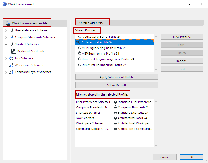The image size is (208, 163).
Task: Click the Command Layout Schemes icon
Action: 11,72
